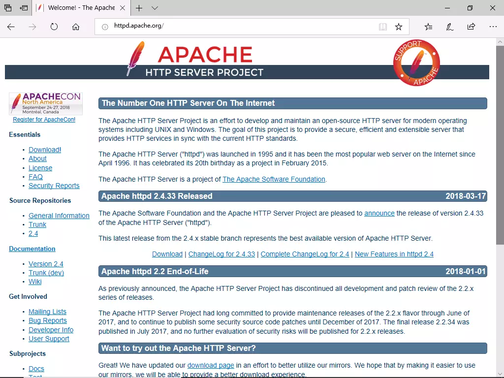Viewport: 504px width, 378px height.
Task: Open New Features in httpd 2.4 link
Action: (x=394, y=254)
